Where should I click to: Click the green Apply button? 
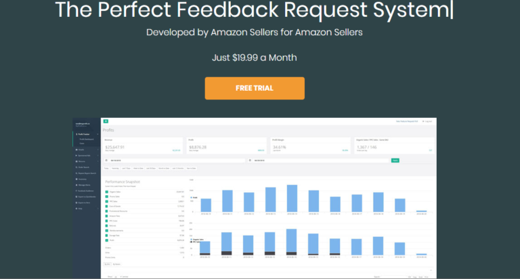[395, 160]
